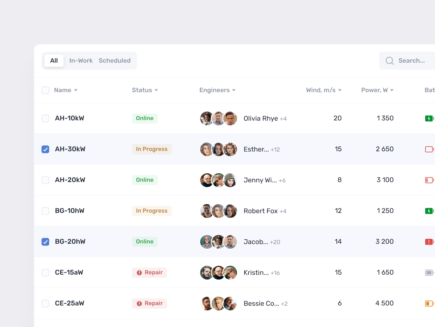Click the In Progress badge for BG-10hW

(151, 211)
